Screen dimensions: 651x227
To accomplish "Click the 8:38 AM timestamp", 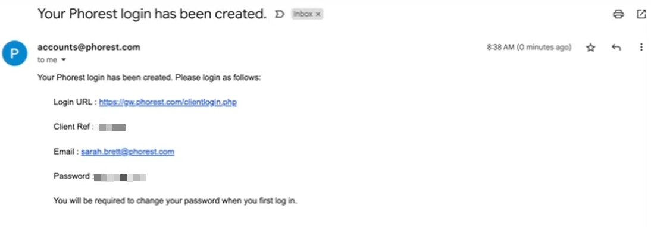I will pyautogui.click(x=529, y=47).
